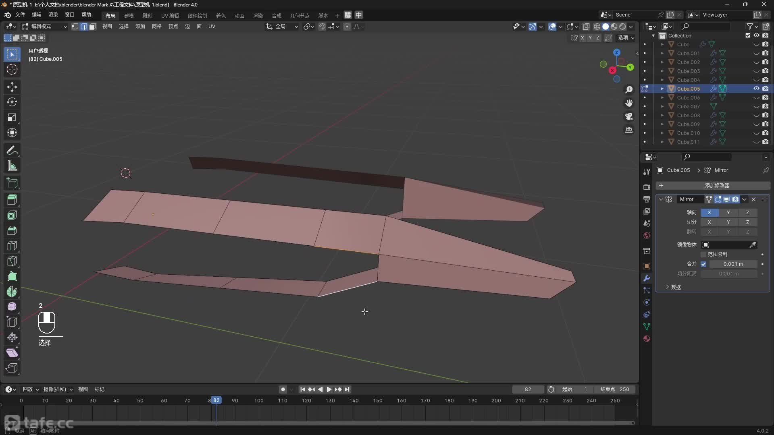Open the Playback dropdown in timeline

[31, 389]
